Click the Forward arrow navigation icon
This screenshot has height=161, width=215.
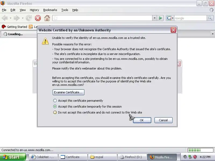(x=17, y=18)
